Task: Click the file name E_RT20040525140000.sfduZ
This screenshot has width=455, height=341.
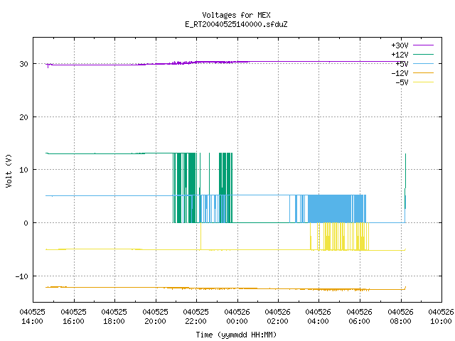Action: [x=236, y=24]
